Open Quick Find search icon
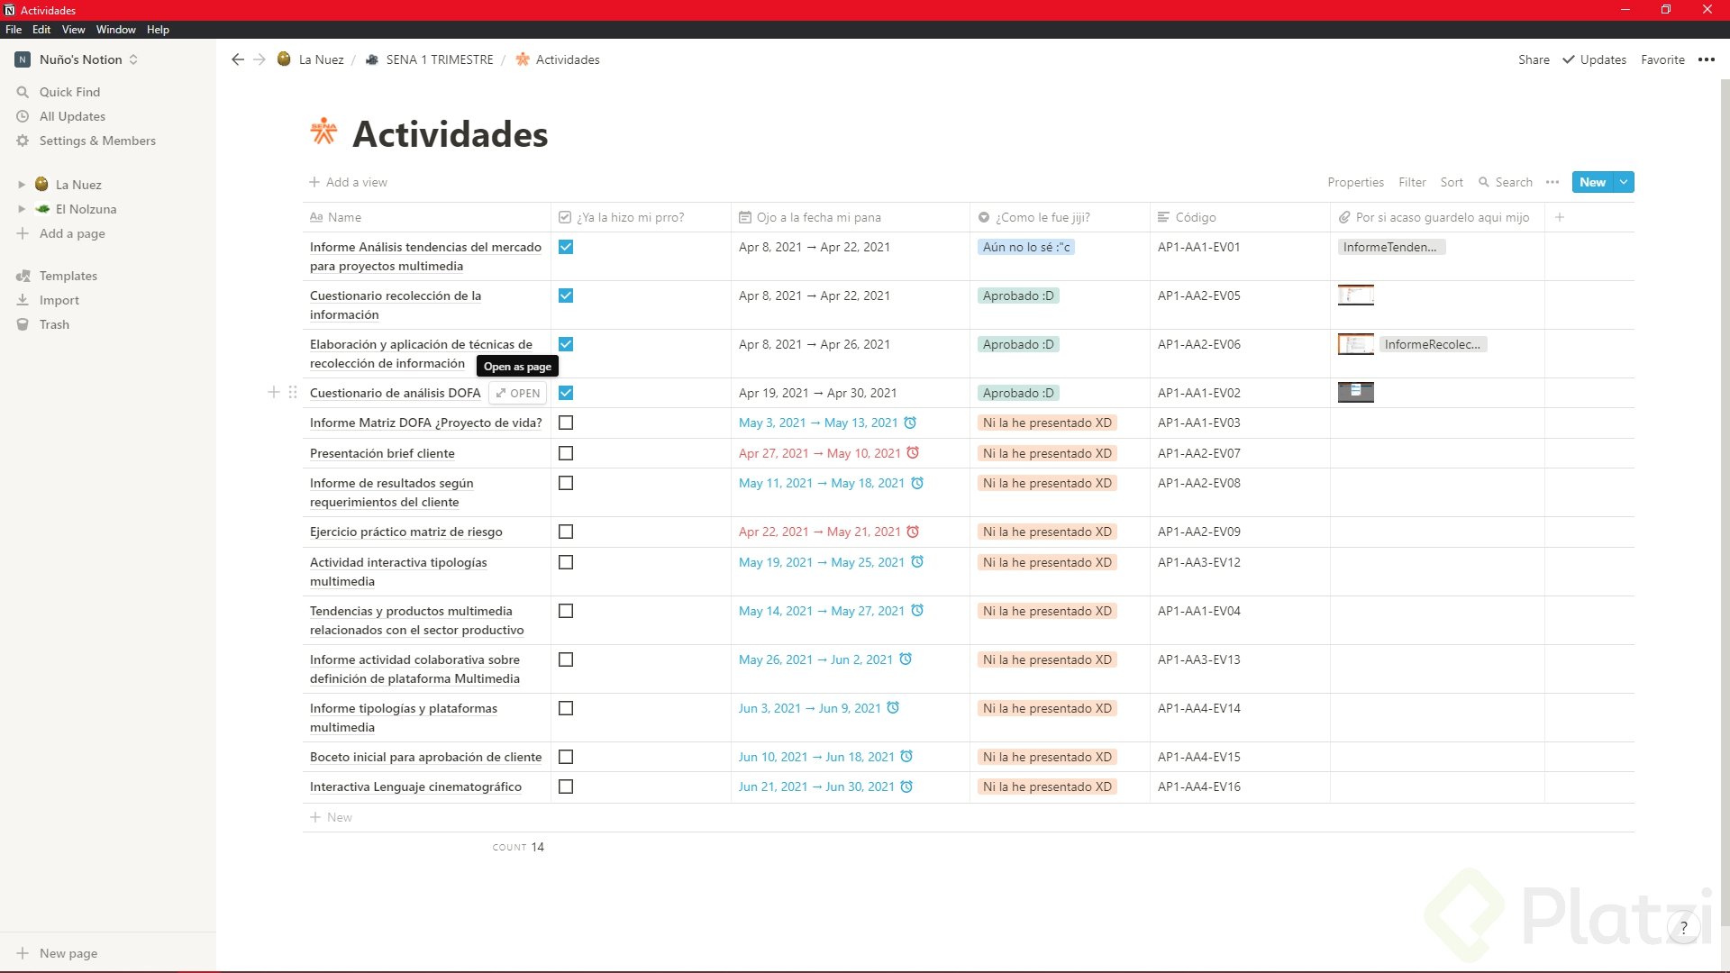1730x973 pixels. pyautogui.click(x=23, y=92)
